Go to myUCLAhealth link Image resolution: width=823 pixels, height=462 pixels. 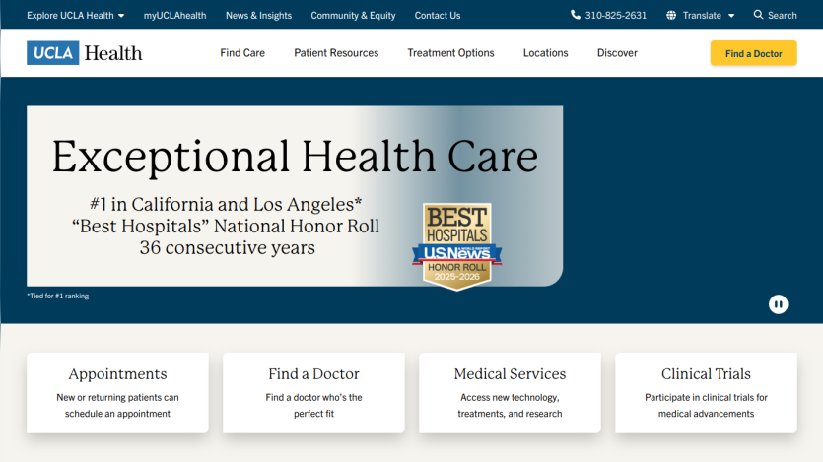pyautogui.click(x=174, y=15)
